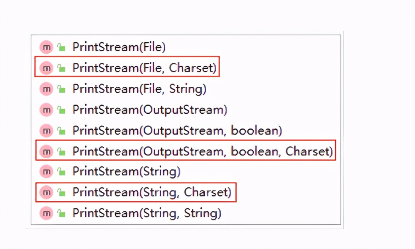Click the method icon beside PrintStream(File)
The width and height of the screenshot is (415, 249).
(x=46, y=47)
